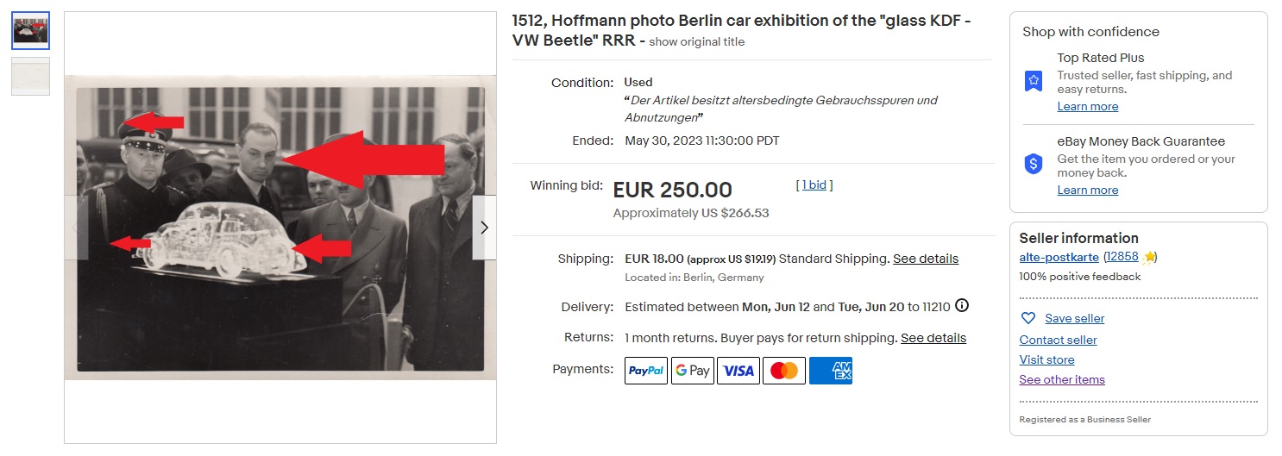Open returns See details link

(933, 338)
